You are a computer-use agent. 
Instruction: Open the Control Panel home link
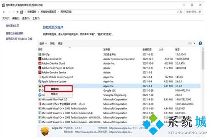13,25
